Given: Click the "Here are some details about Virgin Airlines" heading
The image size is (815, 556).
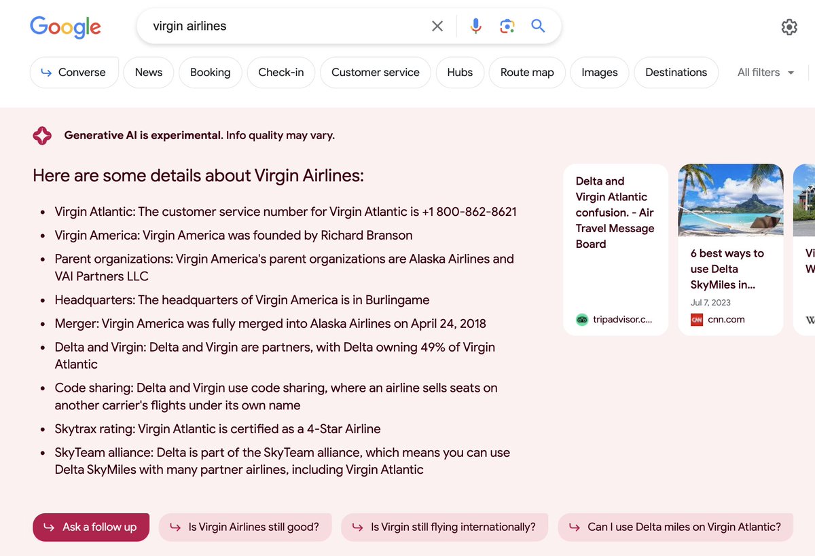Looking at the screenshot, I should point(198,176).
